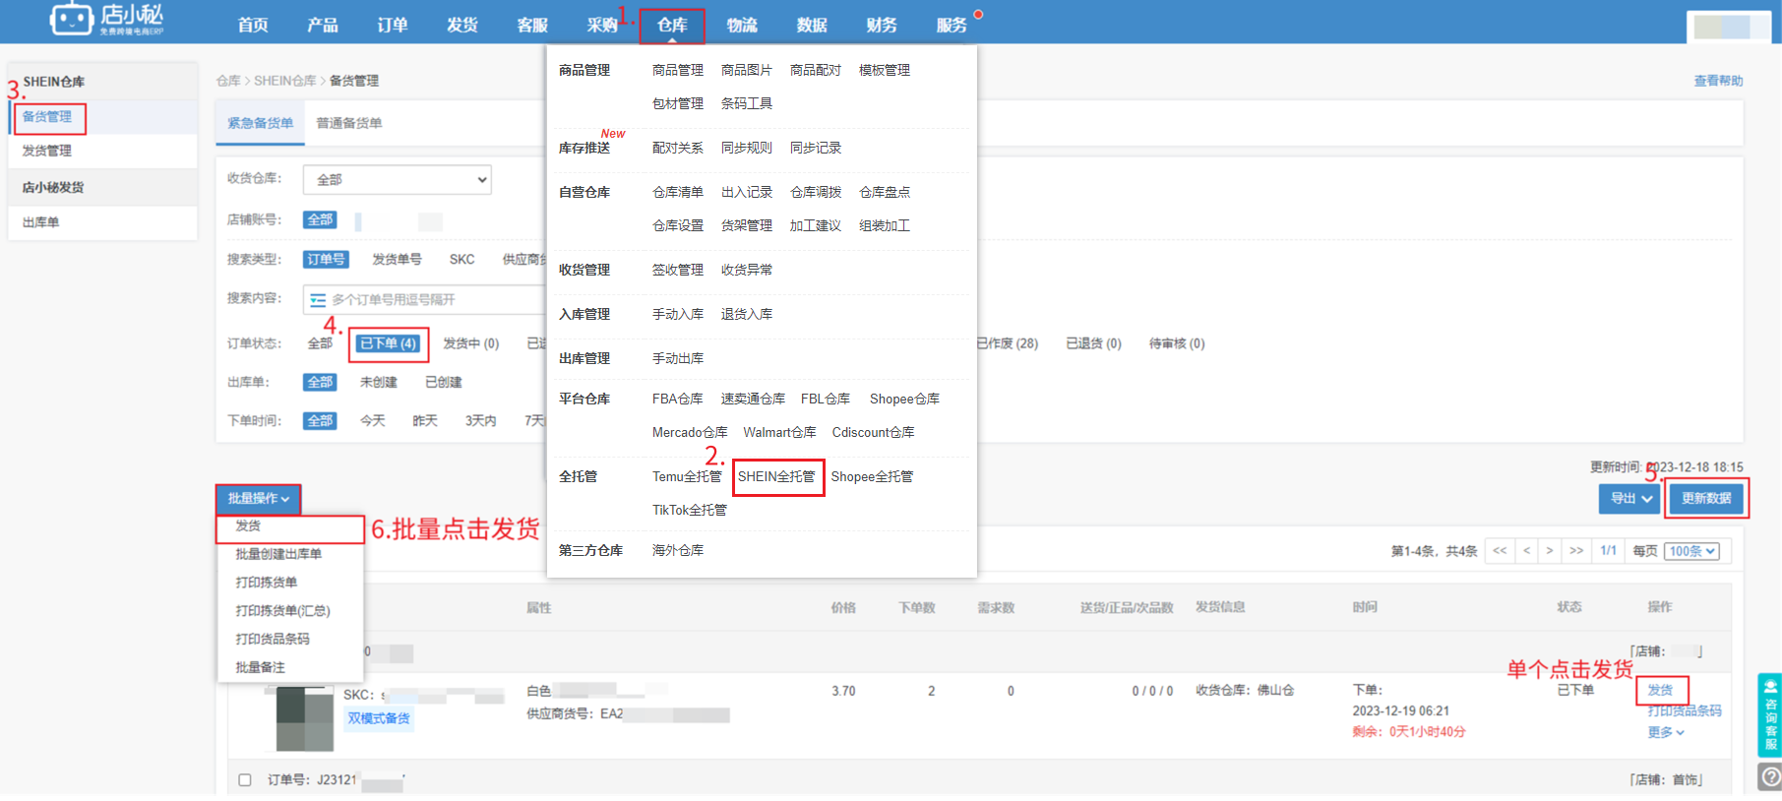Image resolution: width=1782 pixels, height=801 pixels.
Task: Click the help question-mark icon
Action: [1770, 777]
